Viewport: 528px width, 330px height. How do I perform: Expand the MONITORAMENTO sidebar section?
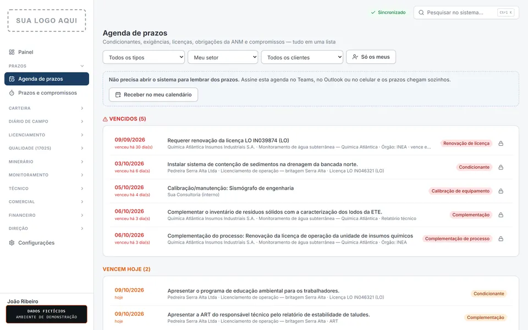[46, 175]
